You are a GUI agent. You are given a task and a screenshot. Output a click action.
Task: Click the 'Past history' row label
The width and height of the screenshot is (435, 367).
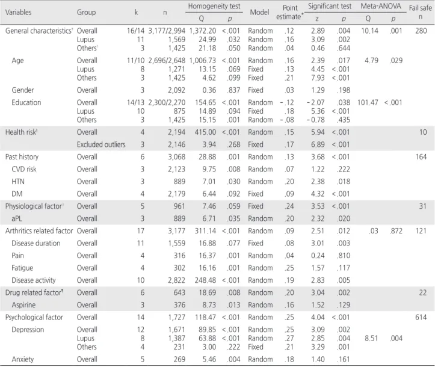click(22, 157)
